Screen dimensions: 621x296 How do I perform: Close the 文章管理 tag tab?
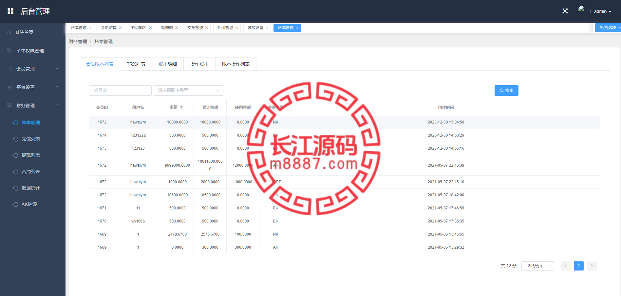(x=207, y=28)
